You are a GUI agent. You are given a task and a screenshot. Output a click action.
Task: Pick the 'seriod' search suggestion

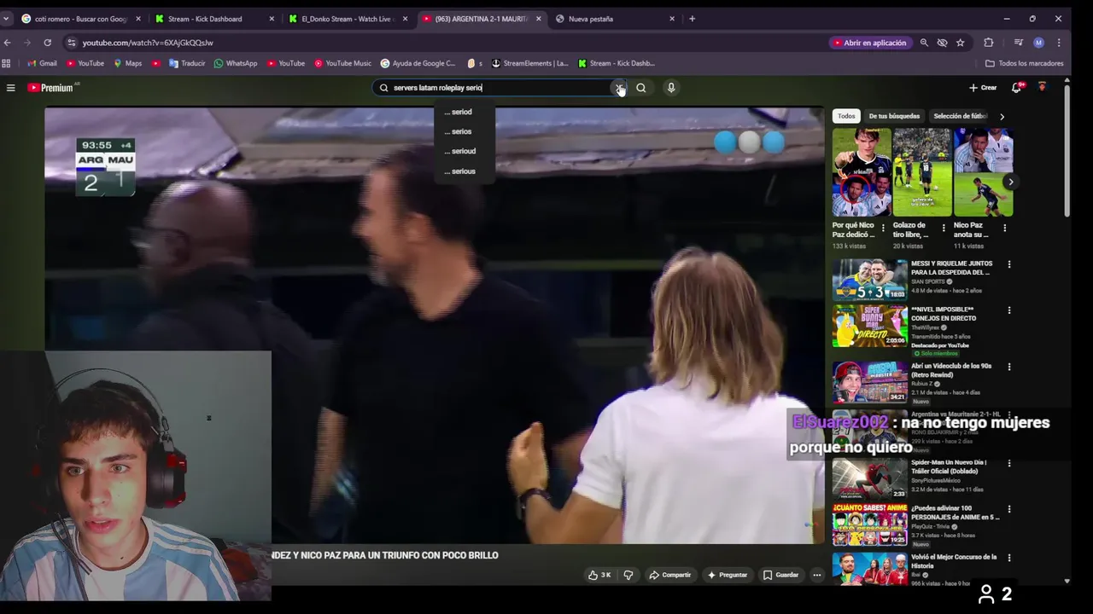(464, 112)
